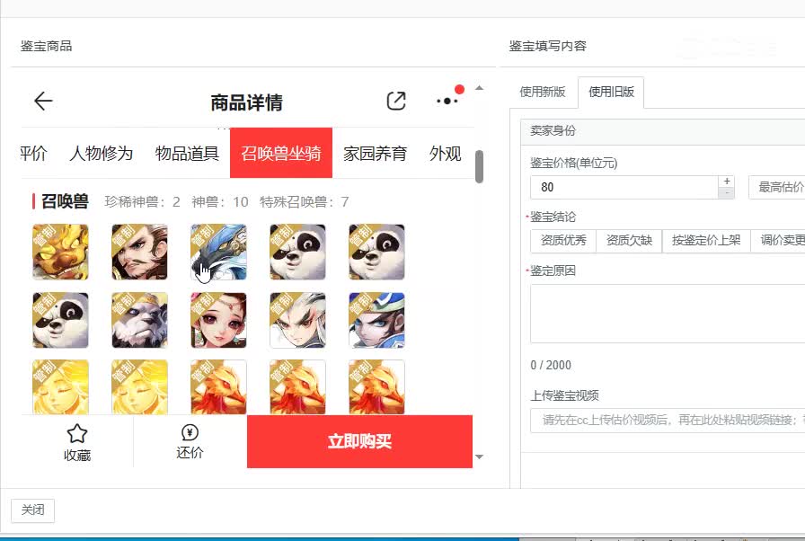Select first golden sleeping face thumbnail
This screenshot has height=541, width=805.
[x=60, y=387]
